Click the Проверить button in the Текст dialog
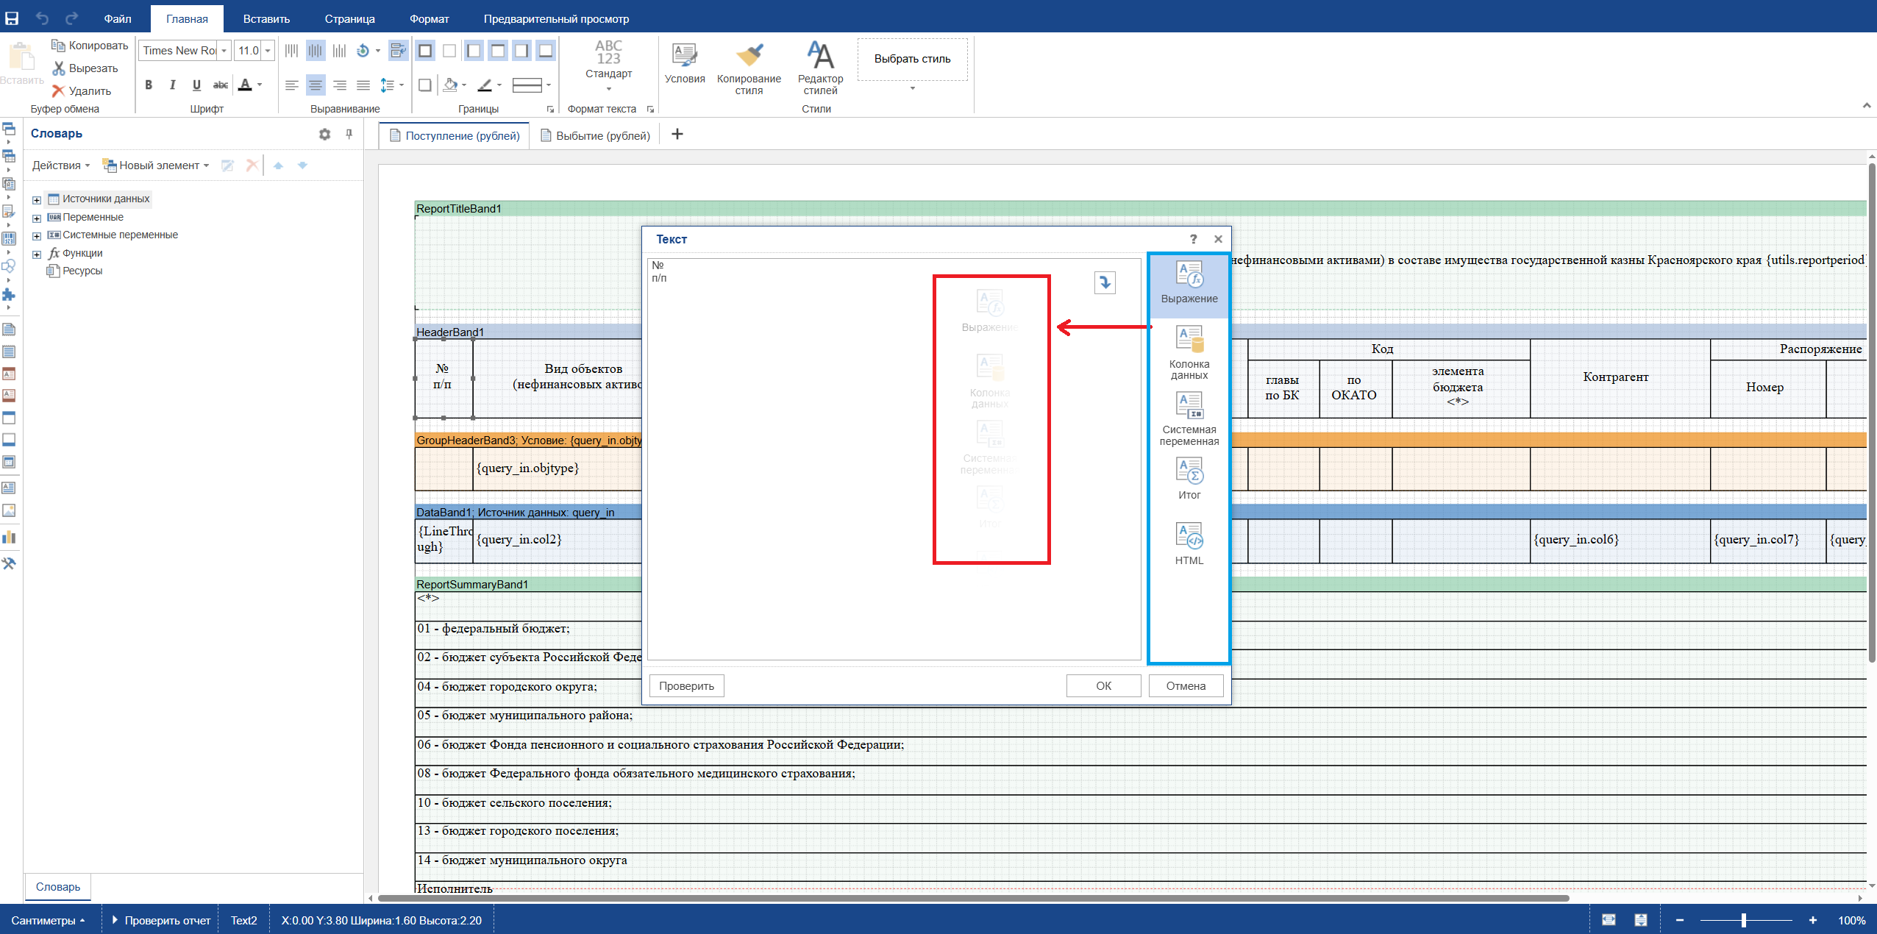1877x934 pixels. click(x=686, y=686)
